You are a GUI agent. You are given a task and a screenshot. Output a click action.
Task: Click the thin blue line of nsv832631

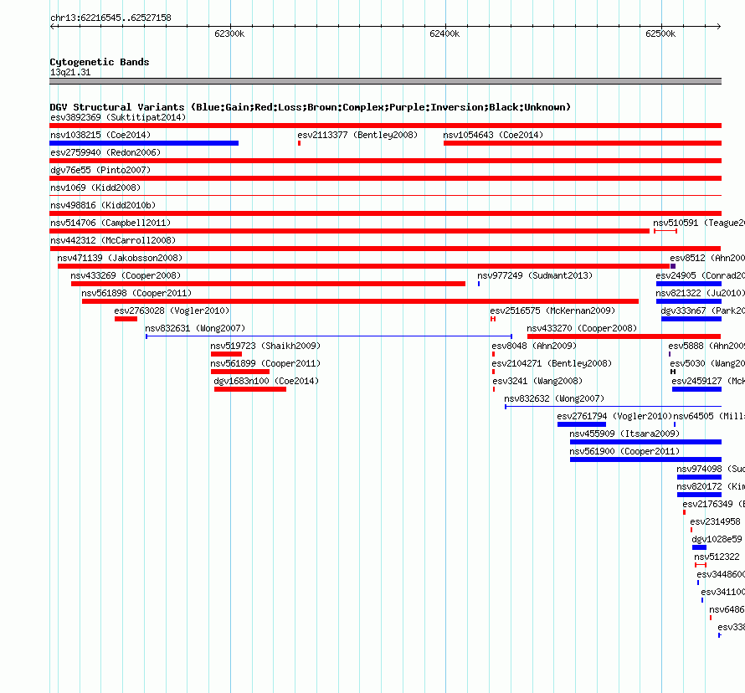tap(329, 336)
